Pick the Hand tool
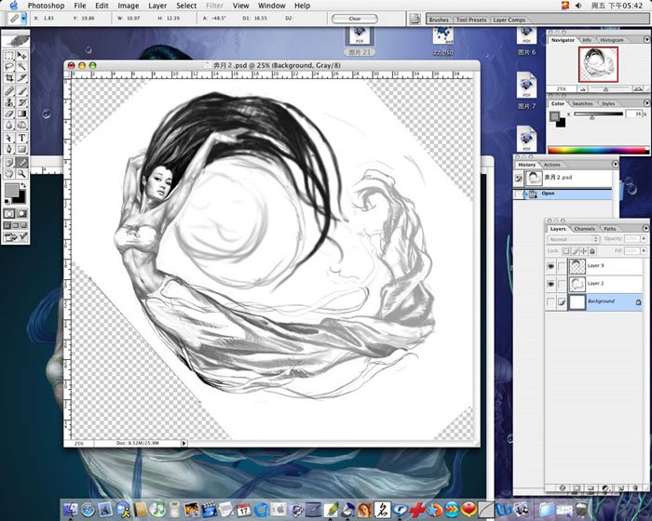652x521 pixels. [x=8, y=174]
